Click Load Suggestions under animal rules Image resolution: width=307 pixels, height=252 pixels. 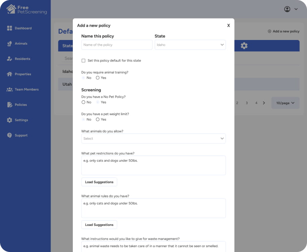tap(99, 225)
